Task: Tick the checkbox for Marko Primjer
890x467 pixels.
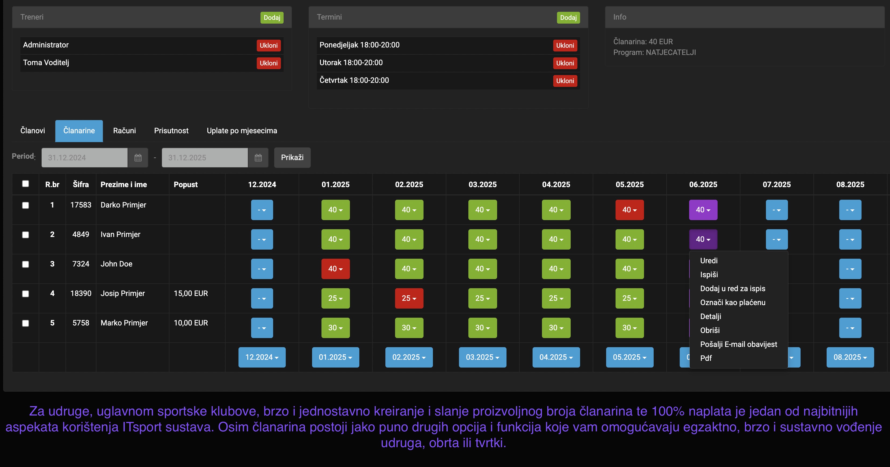Action: 26,323
